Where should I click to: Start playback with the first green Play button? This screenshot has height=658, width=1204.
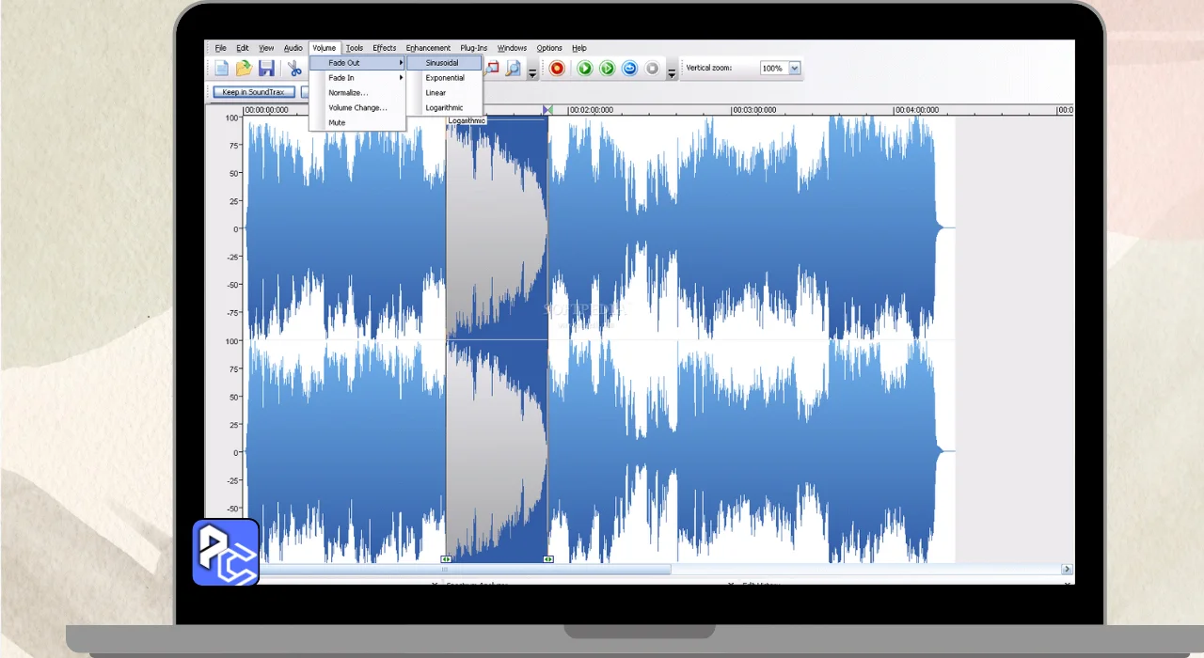click(x=584, y=69)
